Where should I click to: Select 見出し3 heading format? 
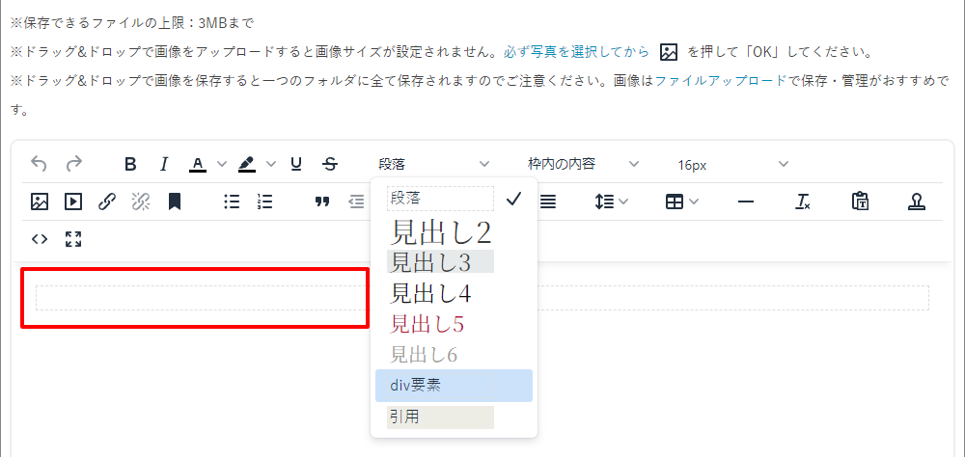click(454, 262)
